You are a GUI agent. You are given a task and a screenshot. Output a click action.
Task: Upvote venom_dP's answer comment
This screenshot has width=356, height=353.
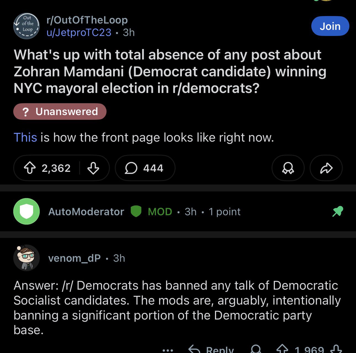pos(281,349)
